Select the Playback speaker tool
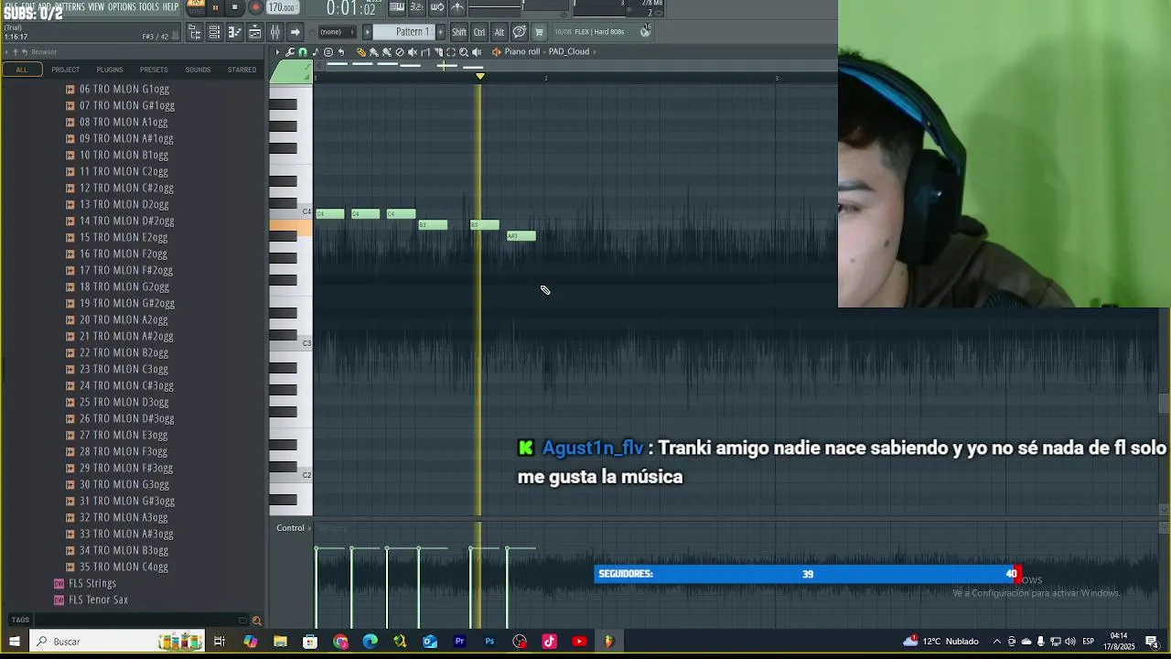This screenshot has width=1171, height=659. [477, 52]
